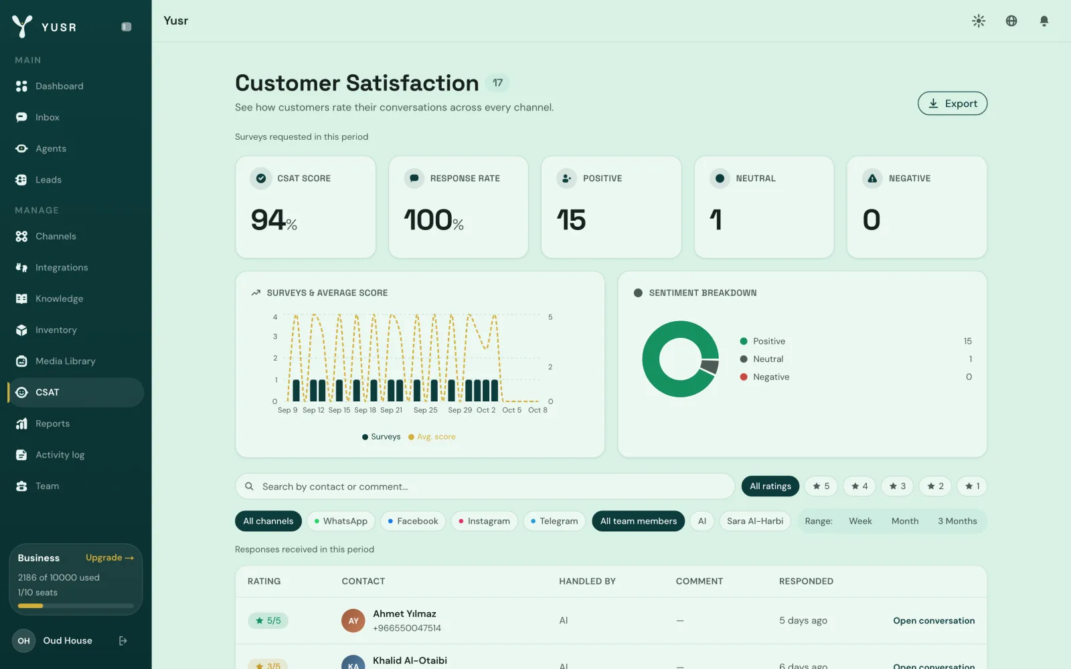1071x669 pixels.
Task: Click the Media Library icon
Action: 21,361
